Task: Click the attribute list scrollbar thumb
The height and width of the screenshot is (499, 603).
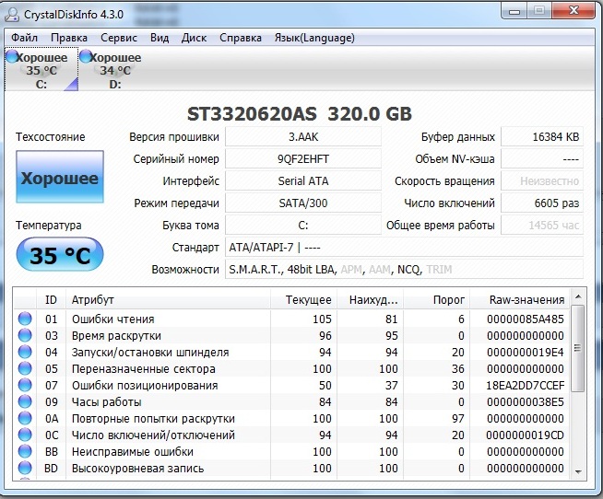Action: coord(577,348)
